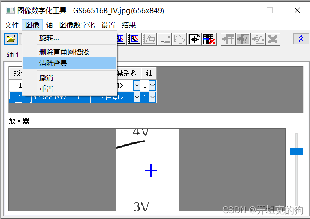This screenshot has height=219, width=310.
Task: Open row 1 axis dropdown arrow
Action: pos(152,85)
